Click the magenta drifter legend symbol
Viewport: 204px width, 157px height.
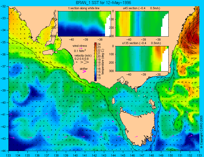pos(84,71)
